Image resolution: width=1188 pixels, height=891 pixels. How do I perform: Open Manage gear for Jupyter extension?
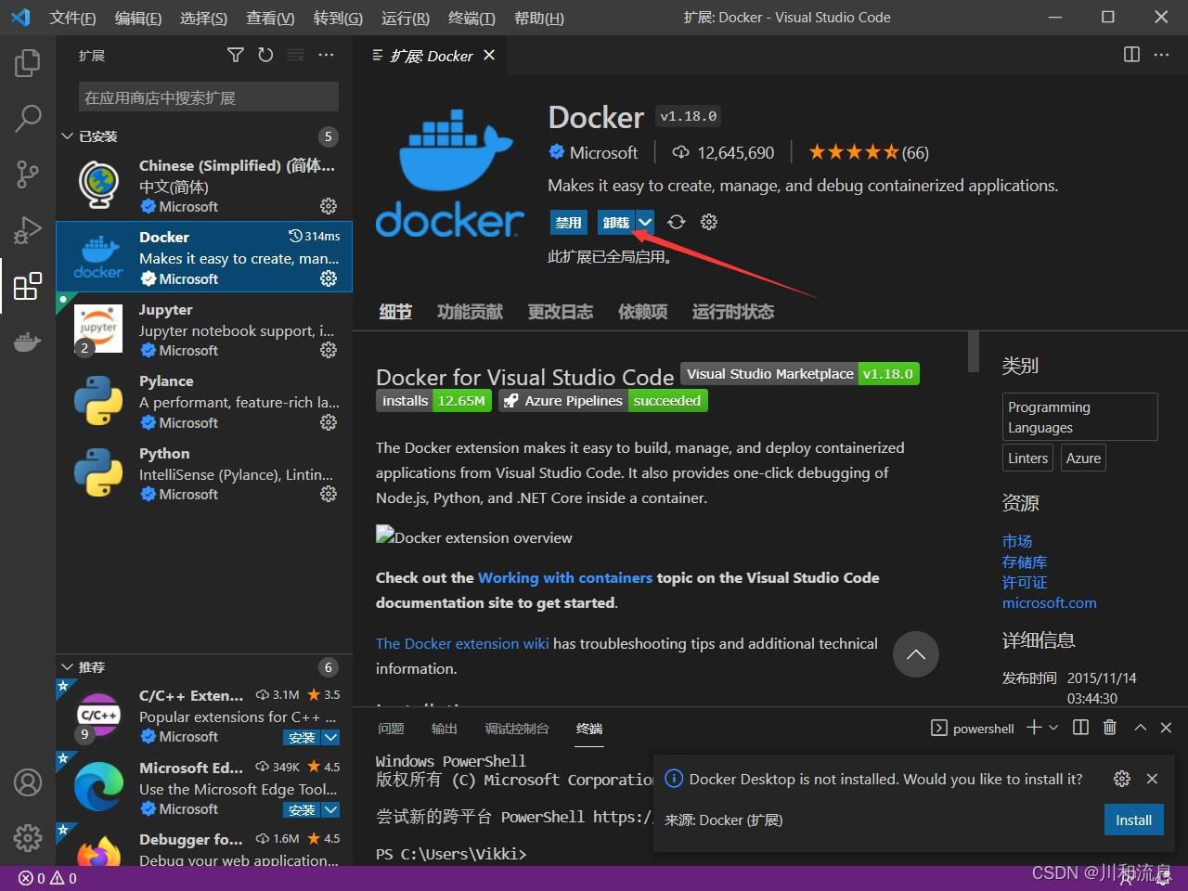click(x=329, y=350)
